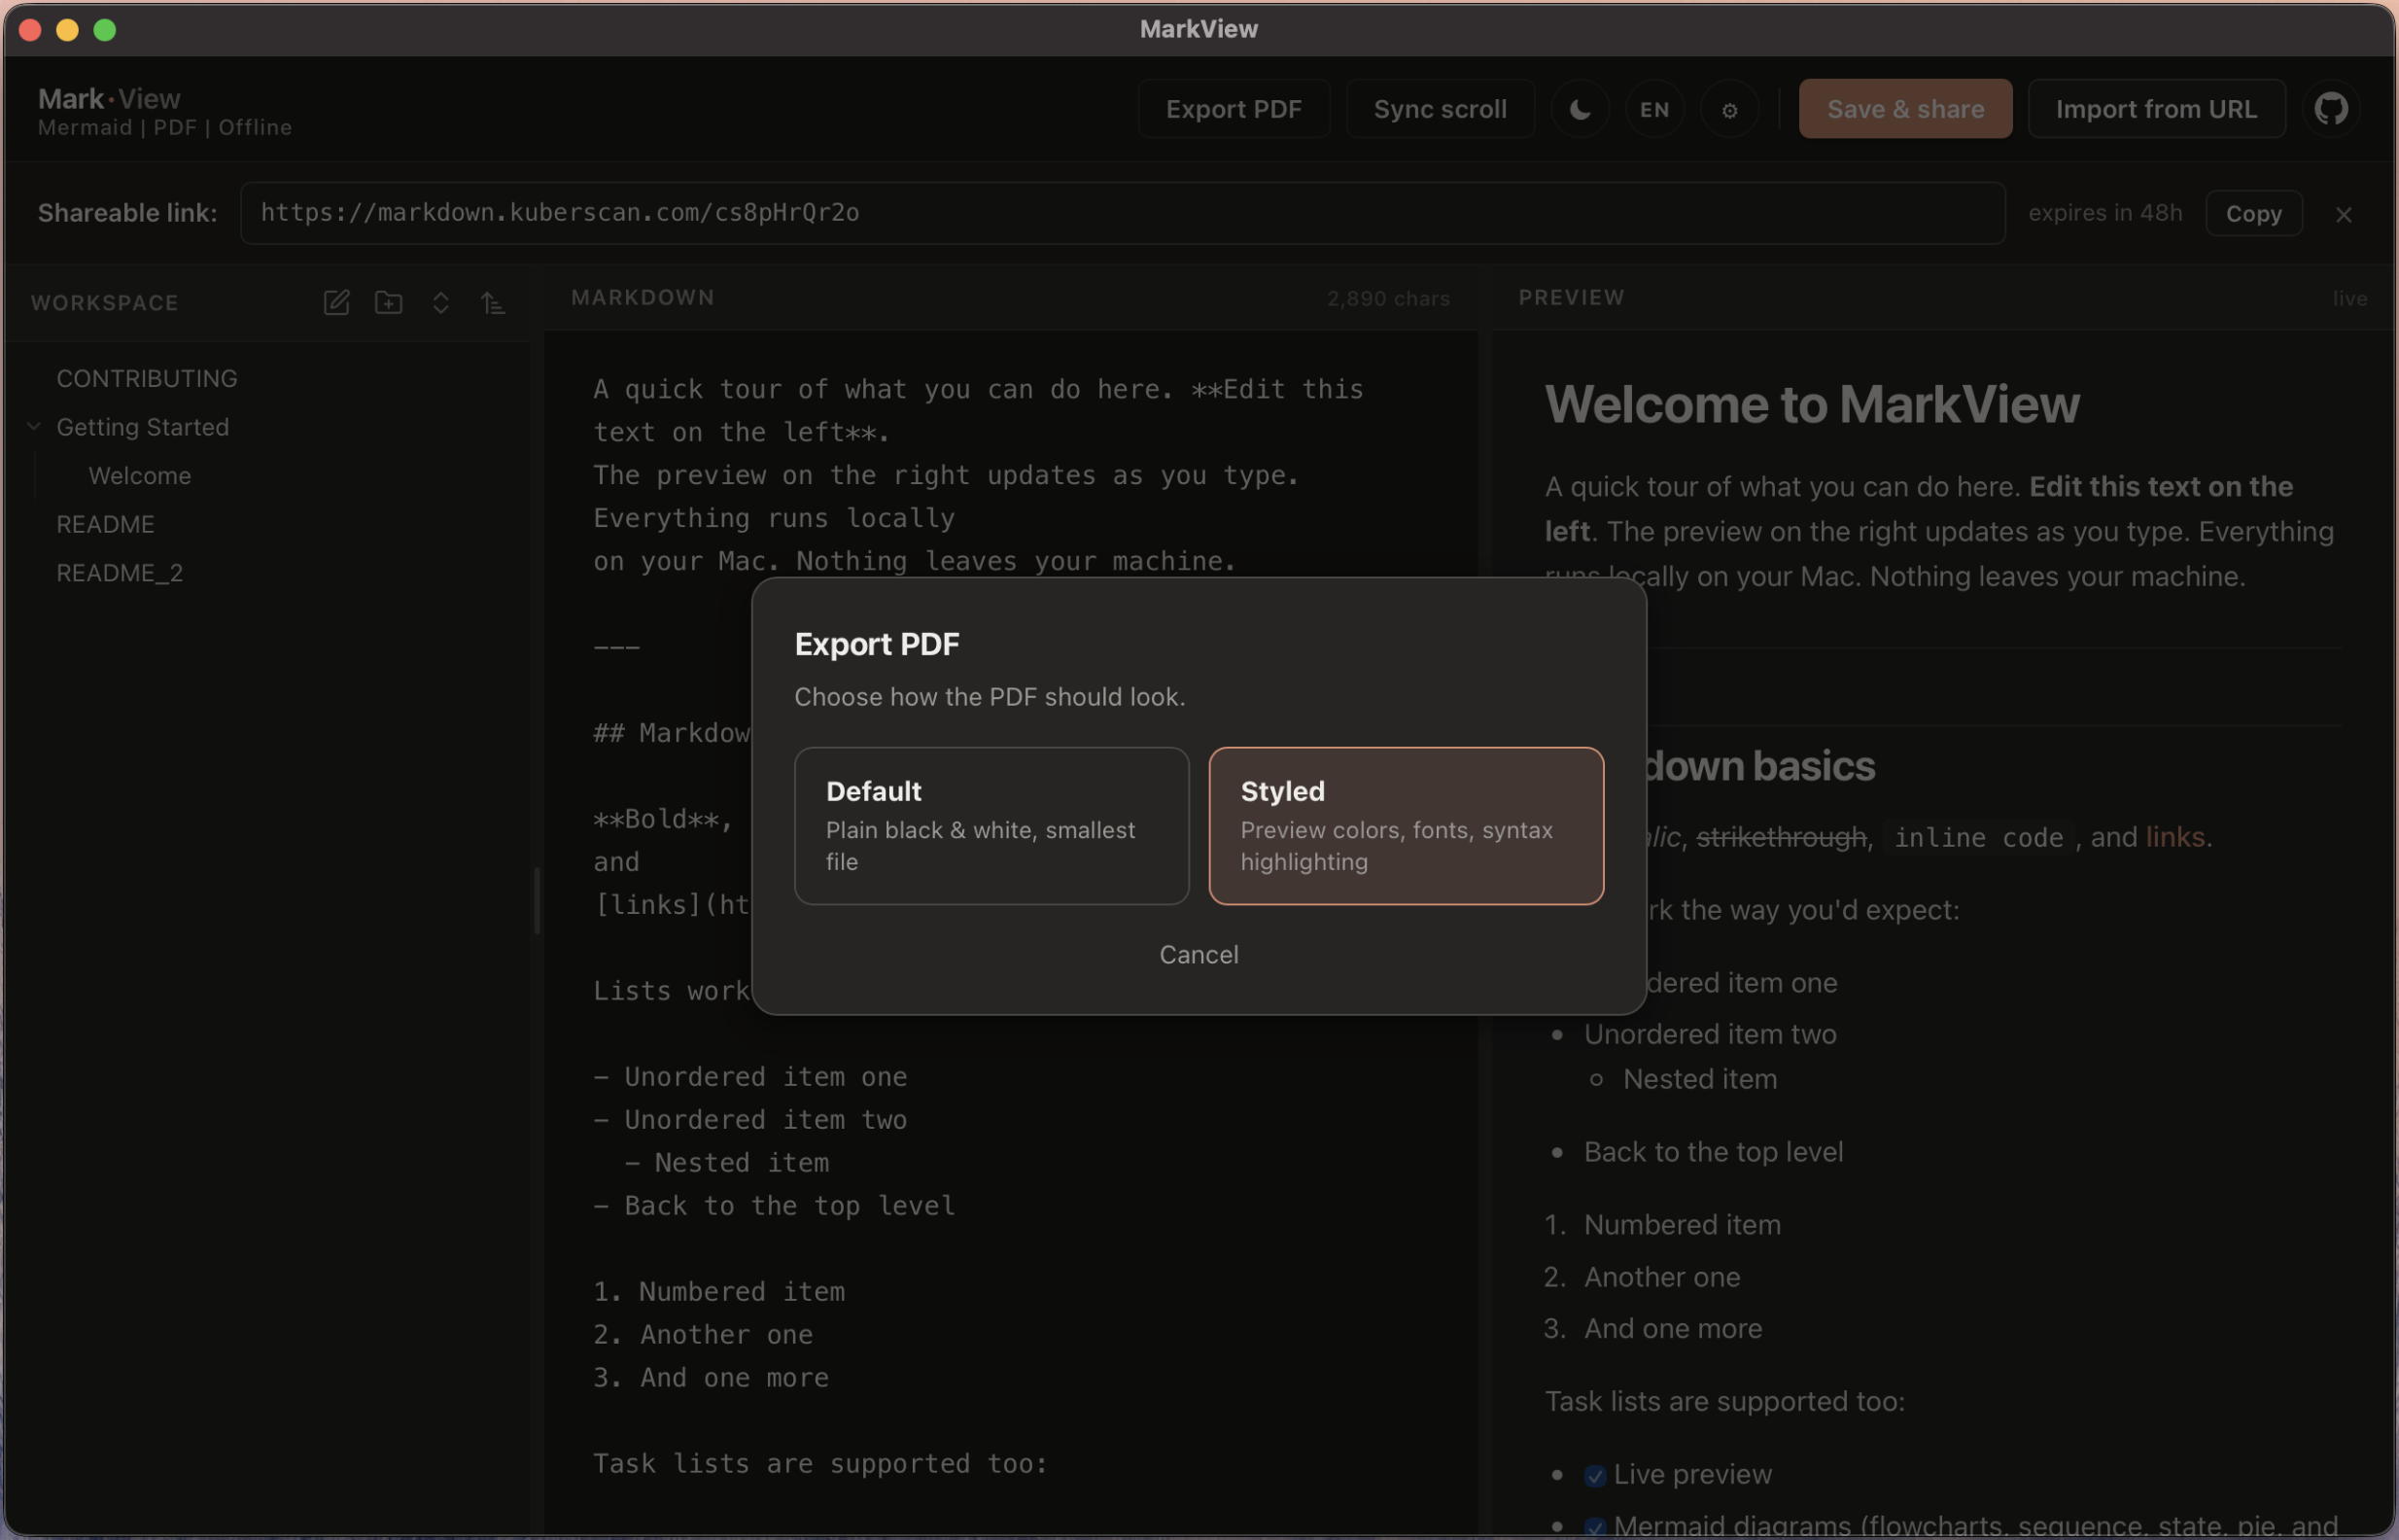
Task: Open settings gear icon
Action: tap(1729, 109)
